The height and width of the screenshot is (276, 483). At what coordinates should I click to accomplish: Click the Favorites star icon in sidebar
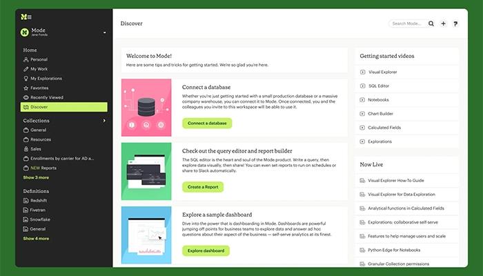[x=26, y=88]
